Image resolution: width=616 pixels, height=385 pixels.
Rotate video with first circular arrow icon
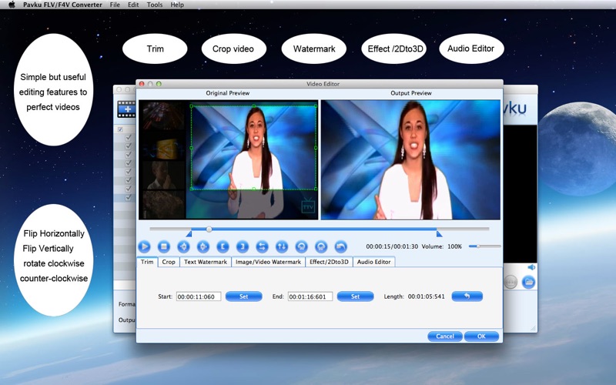[301, 246]
